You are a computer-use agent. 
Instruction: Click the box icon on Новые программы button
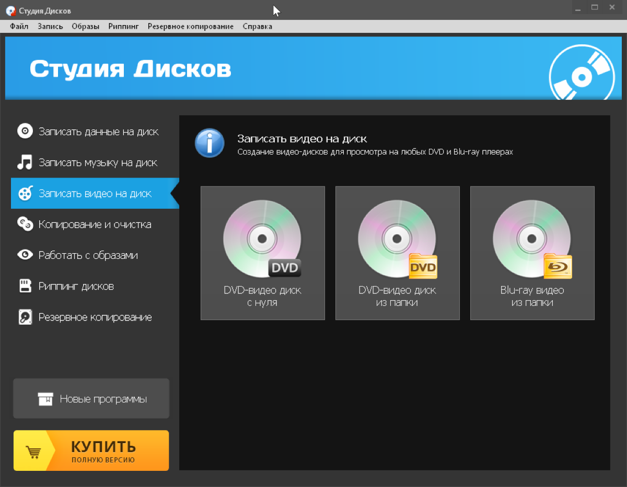tap(45, 399)
